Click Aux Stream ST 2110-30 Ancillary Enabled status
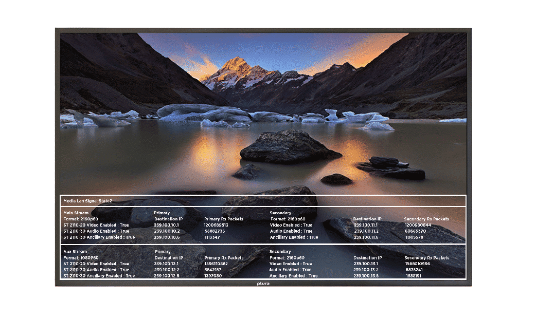The width and height of the screenshot is (536, 319). point(99,276)
